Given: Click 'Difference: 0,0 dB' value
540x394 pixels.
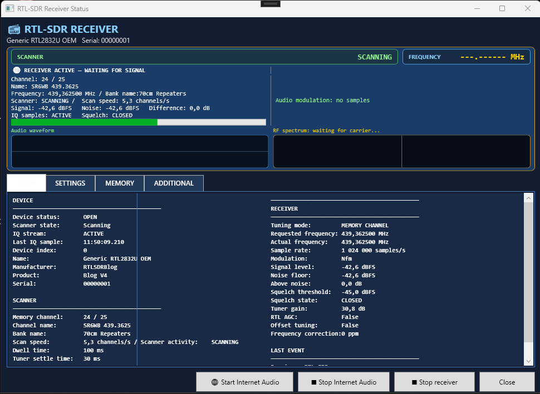Looking at the screenshot, I should coord(179,108).
